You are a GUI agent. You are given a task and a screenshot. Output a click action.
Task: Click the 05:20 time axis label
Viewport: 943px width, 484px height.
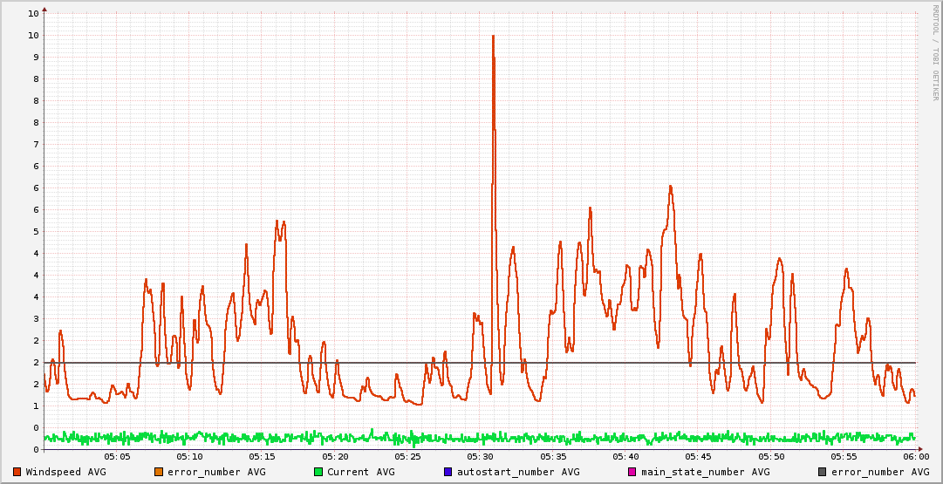click(335, 456)
